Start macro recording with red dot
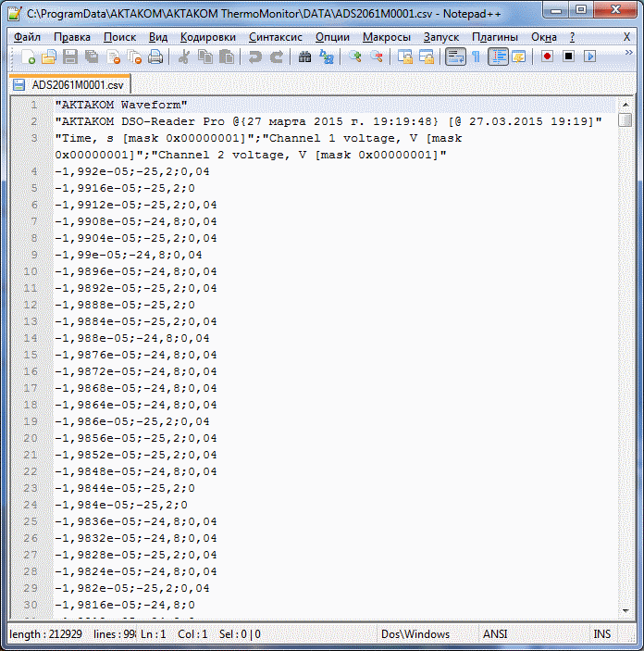644x651 pixels. tap(547, 56)
